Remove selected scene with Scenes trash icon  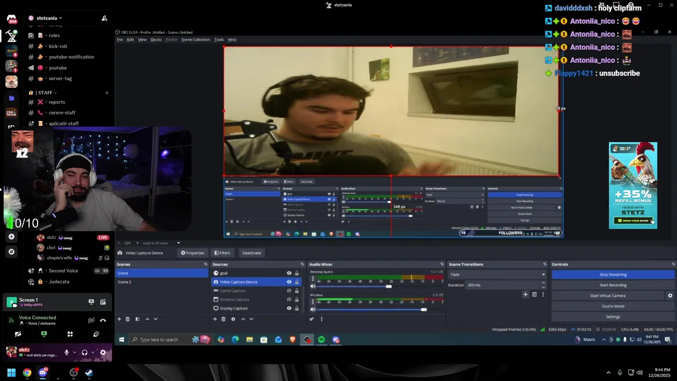click(127, 319)
